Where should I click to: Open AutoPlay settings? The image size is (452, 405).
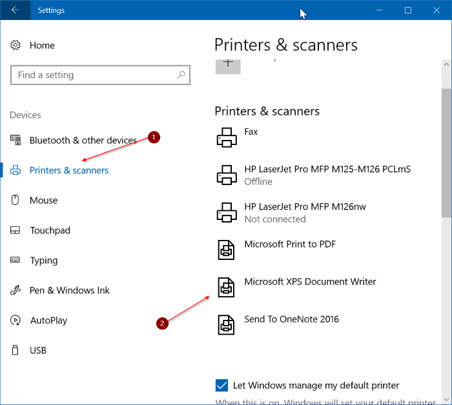48,321
